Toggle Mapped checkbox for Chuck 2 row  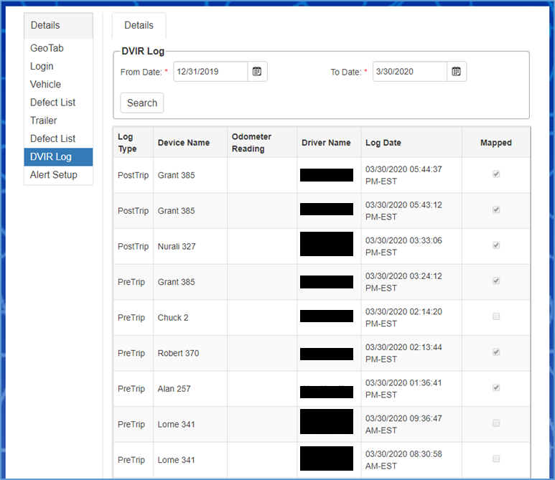496,317
